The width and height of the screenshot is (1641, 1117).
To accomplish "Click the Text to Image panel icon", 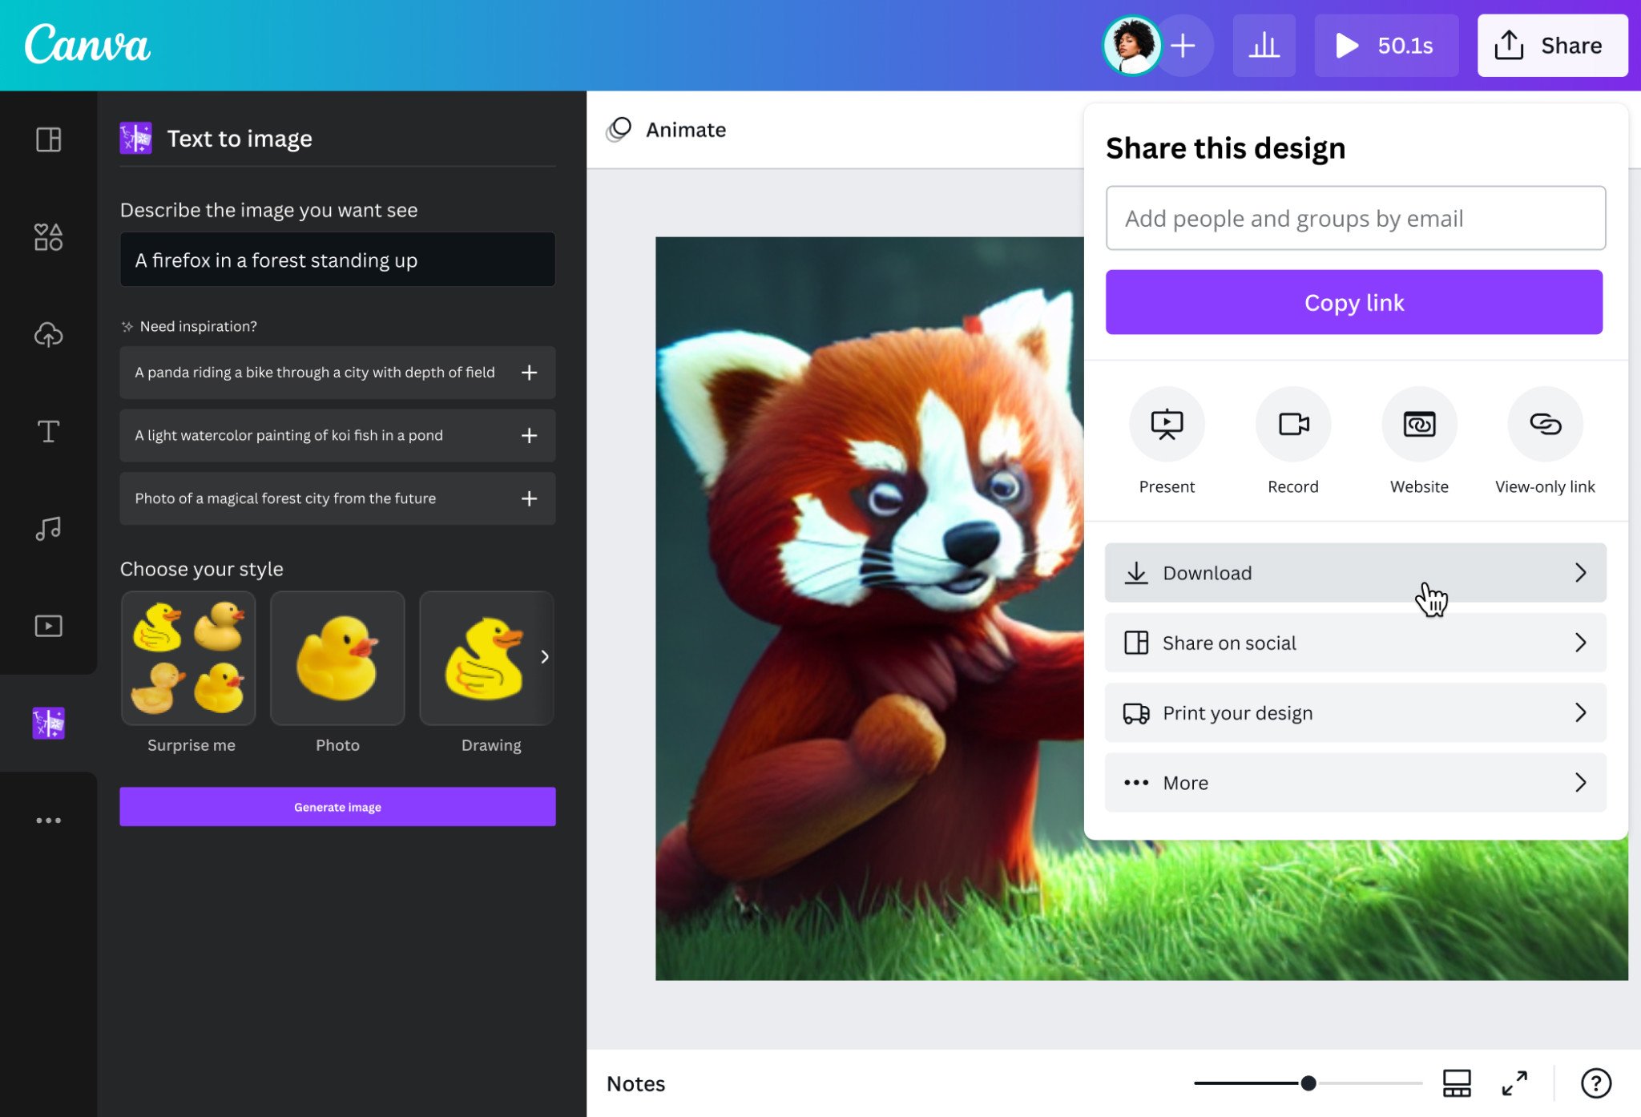I will pyautogui.click(x=49, y=723).
